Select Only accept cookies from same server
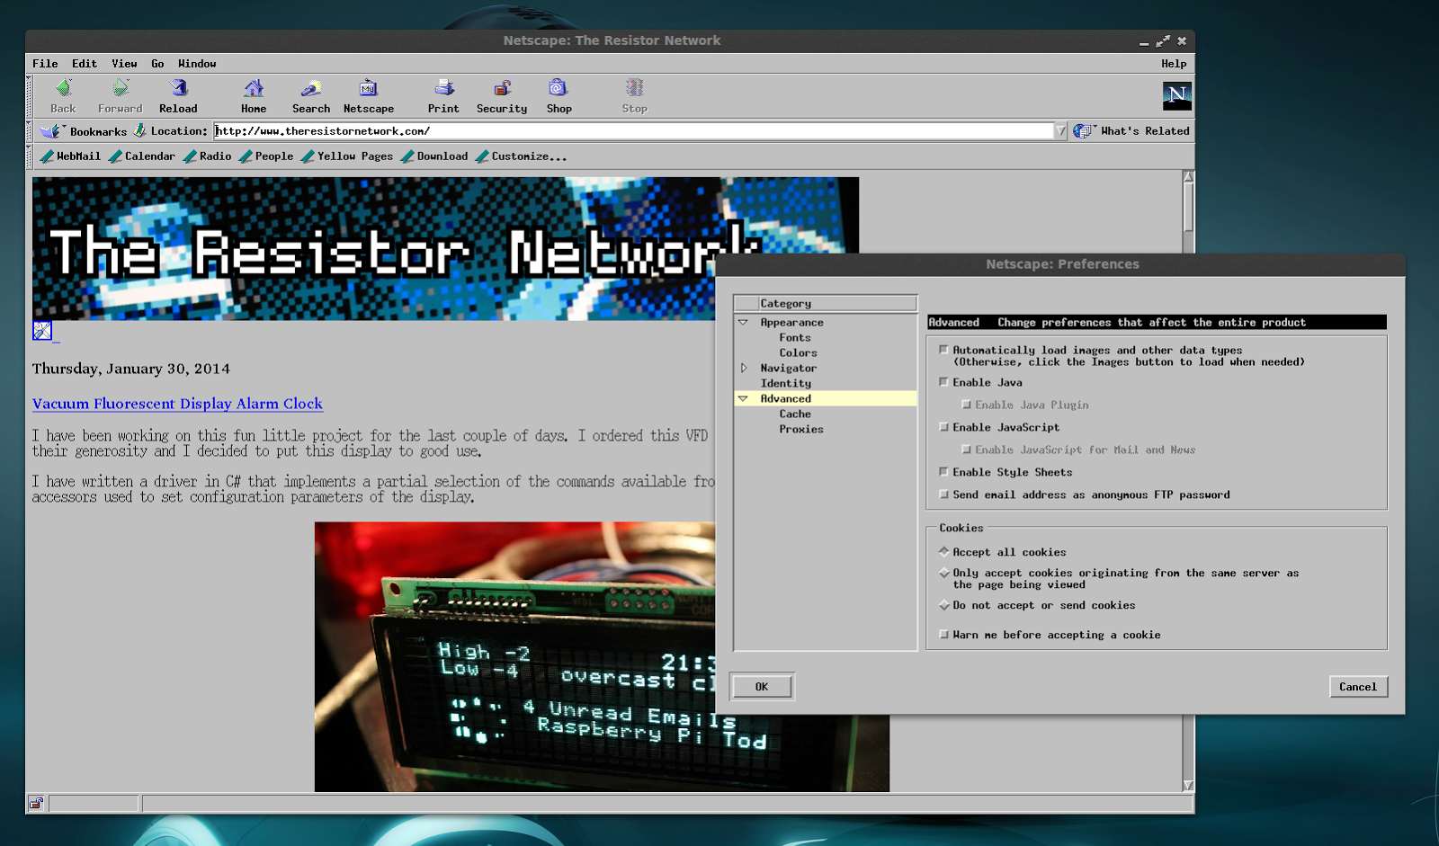The width and height of the screenshot is (1439, 846). tap(943, 573)
